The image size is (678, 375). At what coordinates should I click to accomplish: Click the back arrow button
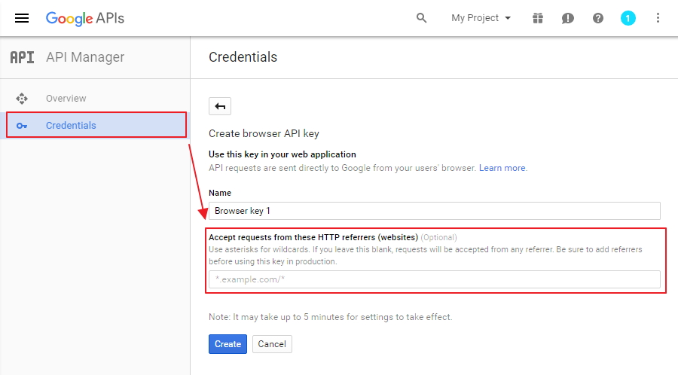point(220,106)
